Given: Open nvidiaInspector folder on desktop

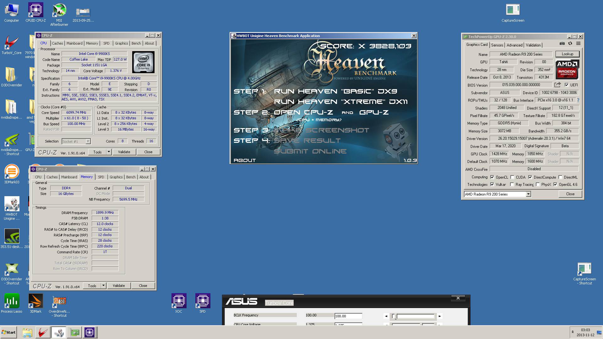Looking at the screenshot, I should coord(11,109).
